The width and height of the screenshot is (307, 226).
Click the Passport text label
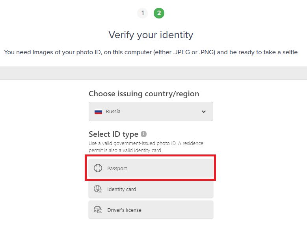point(117,168)
